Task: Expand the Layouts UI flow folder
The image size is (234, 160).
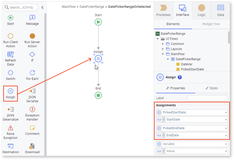Action: click(x=163, y=49)
